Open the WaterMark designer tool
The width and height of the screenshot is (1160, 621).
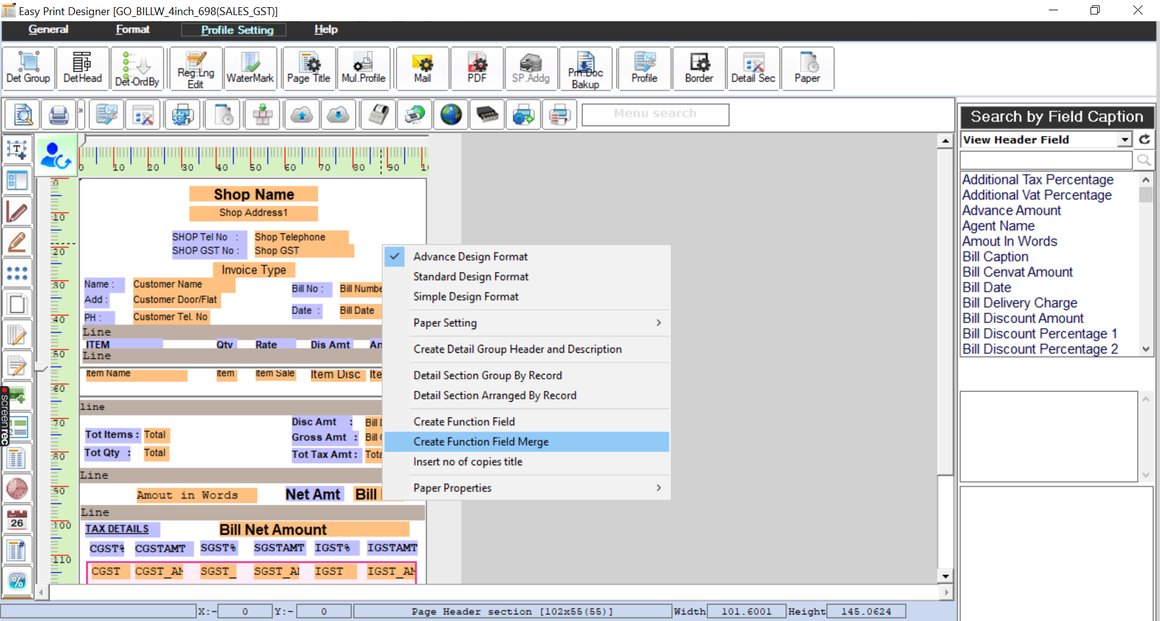point(250,68)
